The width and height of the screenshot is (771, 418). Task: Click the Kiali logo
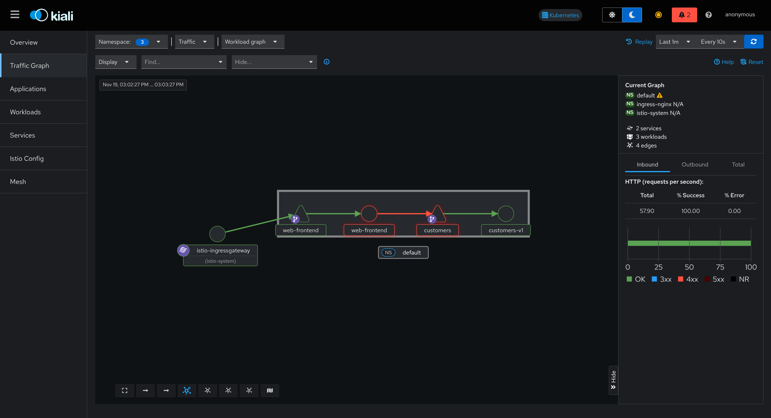coord(51,15)
